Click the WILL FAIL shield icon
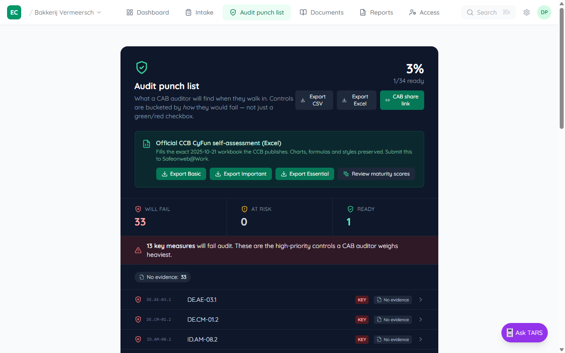 [138, 209]
